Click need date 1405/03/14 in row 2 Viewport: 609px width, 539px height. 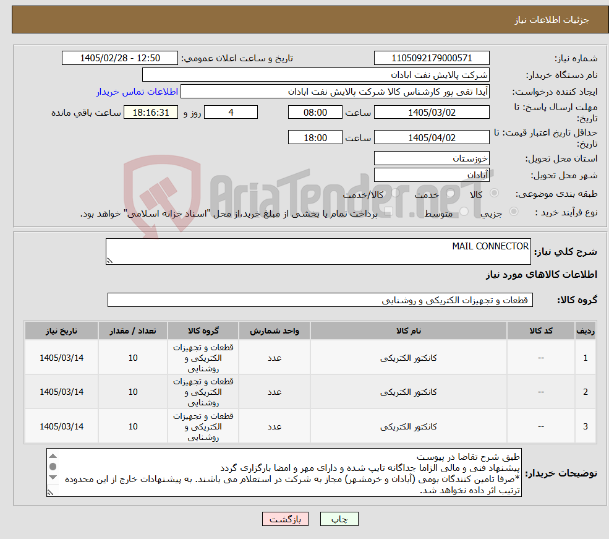(x=61, y=392)
